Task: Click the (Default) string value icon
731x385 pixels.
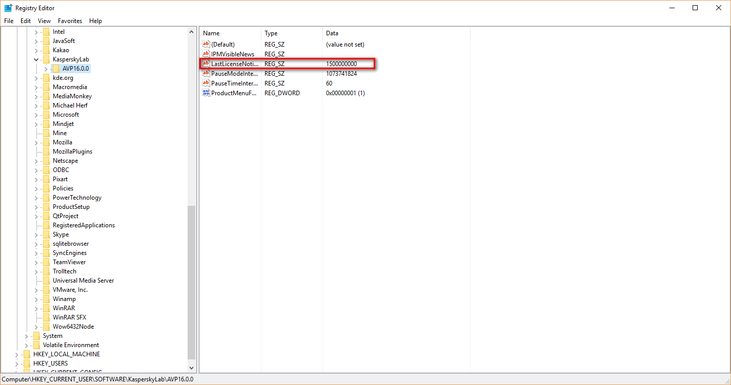Action: click(206, 45)
